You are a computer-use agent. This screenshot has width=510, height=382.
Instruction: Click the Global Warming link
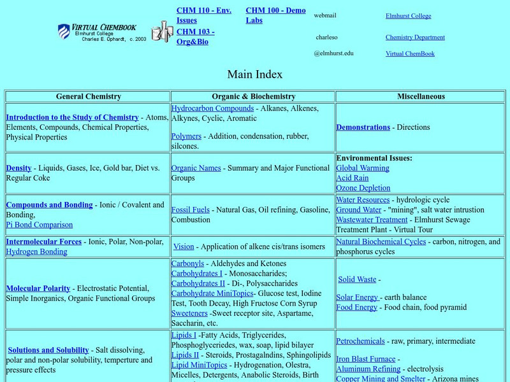point(363,168)
